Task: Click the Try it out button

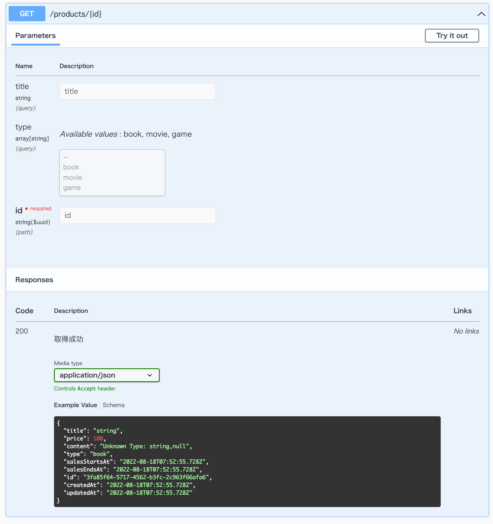Action: point(452,36)
